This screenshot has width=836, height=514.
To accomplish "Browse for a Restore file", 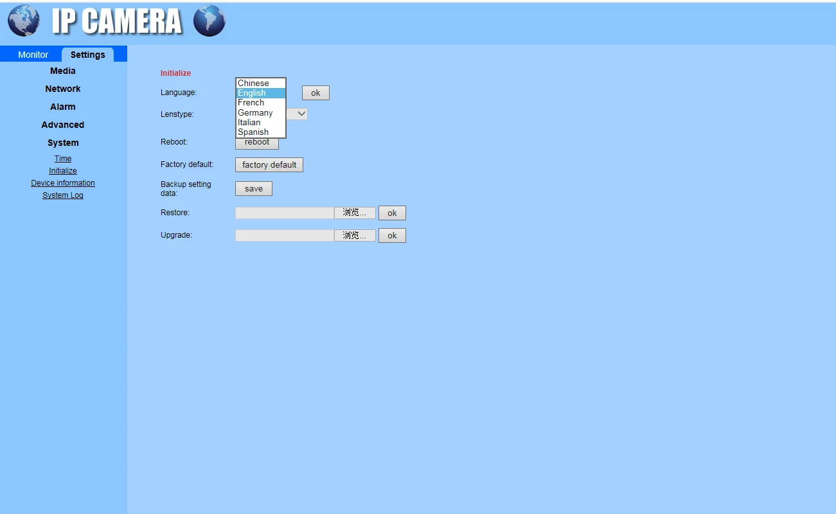I will (x=355, y=213).
